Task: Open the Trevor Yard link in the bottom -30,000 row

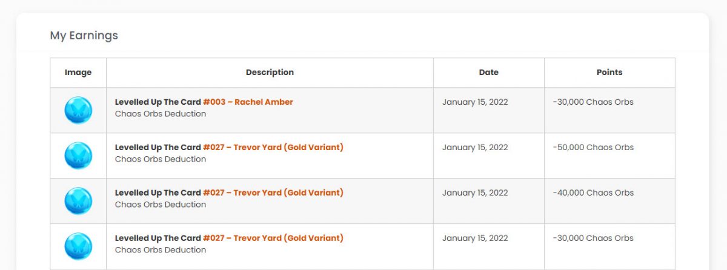Action: click(x=273, y=238)
